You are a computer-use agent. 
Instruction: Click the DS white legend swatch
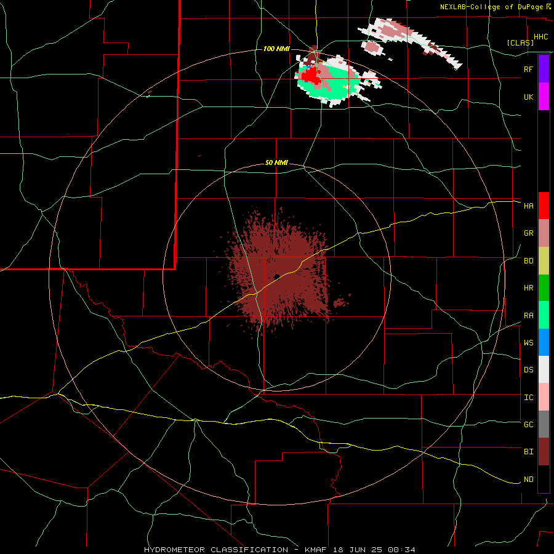tap(544, 369)
